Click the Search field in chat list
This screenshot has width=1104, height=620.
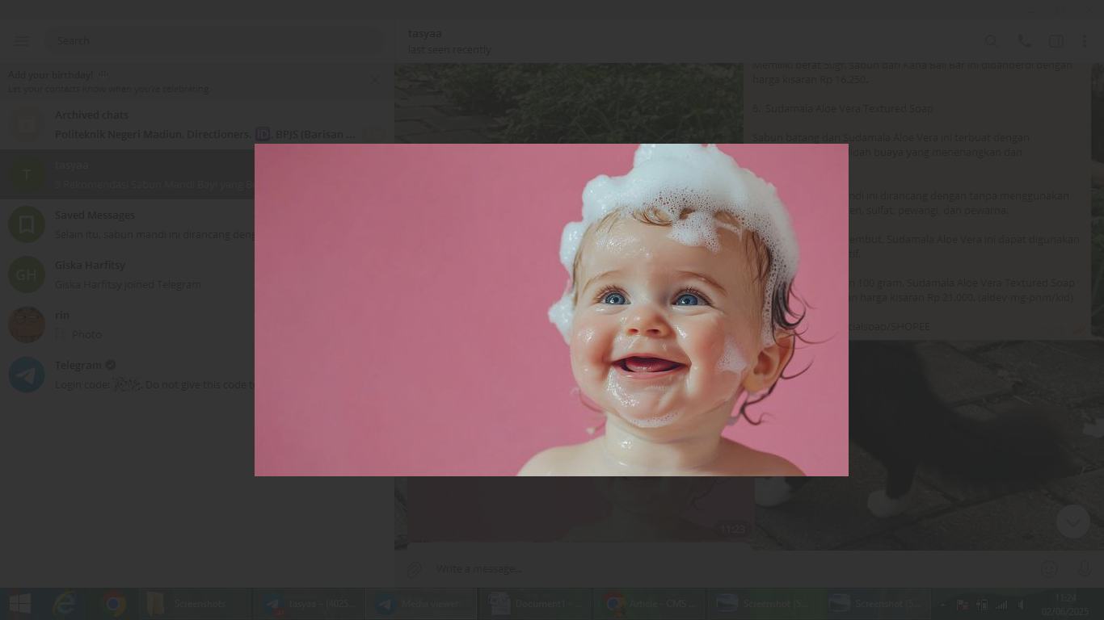tap(214, 41)
